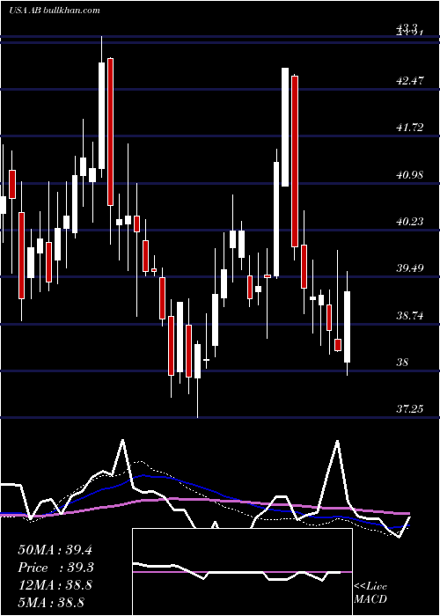Click inside the Live MACD inset chart
The width and height of the screenshot is (440, 616).
coord(242,572)
